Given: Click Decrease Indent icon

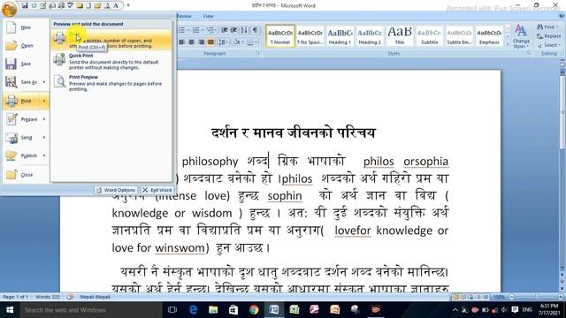Looking at the screenshot, I should click(x=224, y=30).
